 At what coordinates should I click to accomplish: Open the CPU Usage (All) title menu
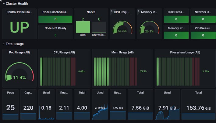[64, 53]
